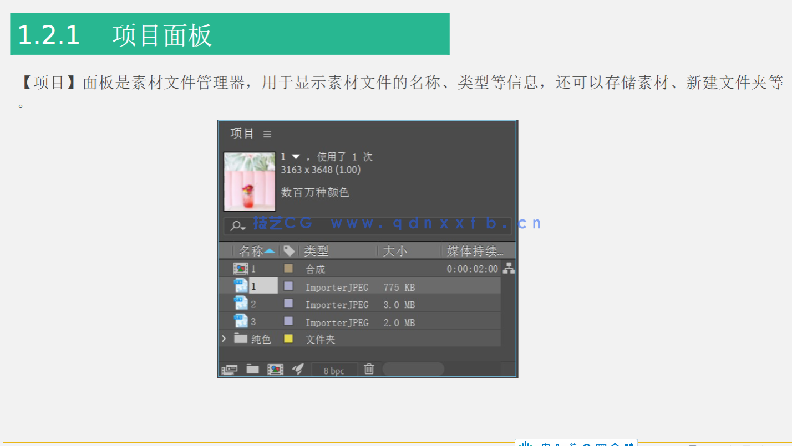Screen dimensions: 792x446
Task: Click the footage preview thumbnail in the project panel
Action: coord(249,182)
